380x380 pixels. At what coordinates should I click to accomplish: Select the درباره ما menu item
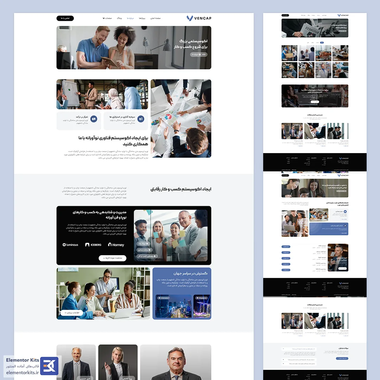pos(131,18)
